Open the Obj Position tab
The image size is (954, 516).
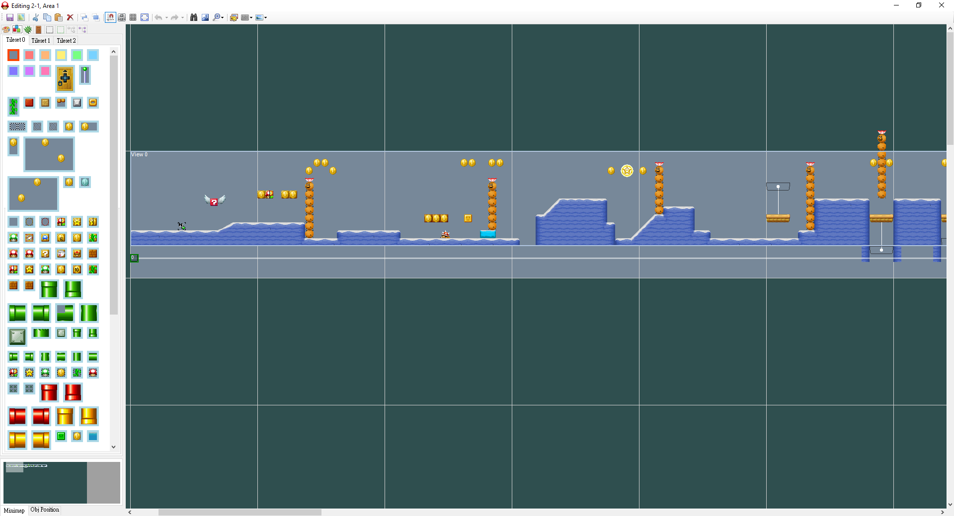click(x=45, y=510)
